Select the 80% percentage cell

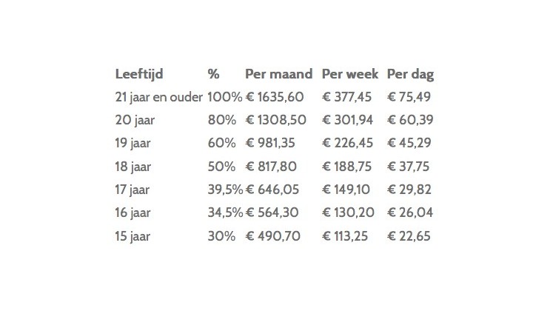point(222,120)
